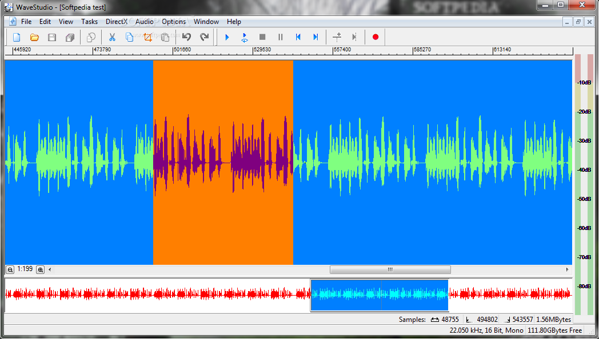Click the 111.80GBytes Free status text
Viewport: 599px width, 339px height.
[554, 330]
